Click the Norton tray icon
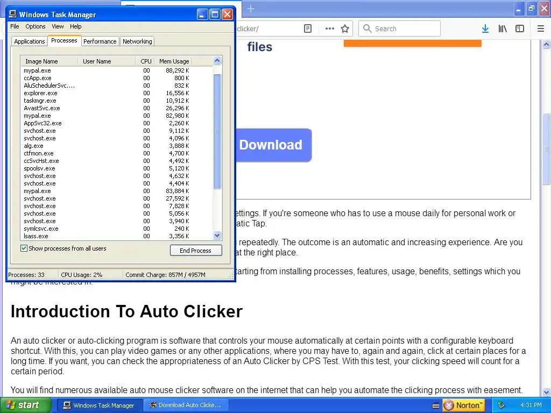The height and width of the screenshot is (413, 551). (x=464, y=405)
